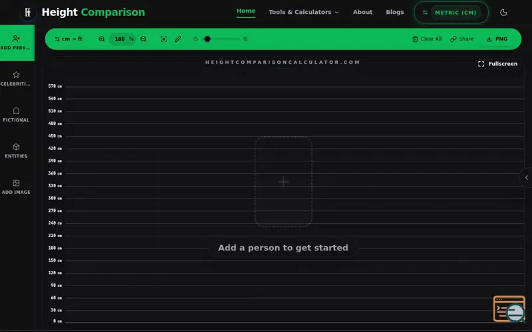The width and height of the screenshot is (532, 332).
Task: Click the Share link button
Action: [x=462, y=39]
